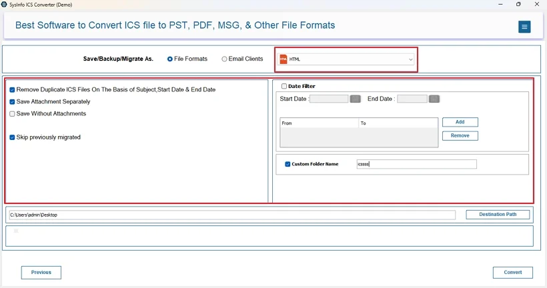Click the HTML format icon in dropdown
Viewport: 547px width, 288px height.
point(284,59)
